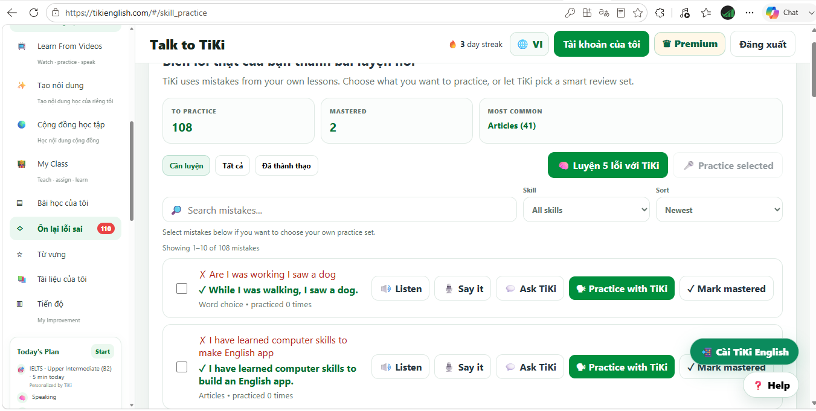Click Say it for the 'computer skills' mistake
816x411 pixels.
click(463, 367)
